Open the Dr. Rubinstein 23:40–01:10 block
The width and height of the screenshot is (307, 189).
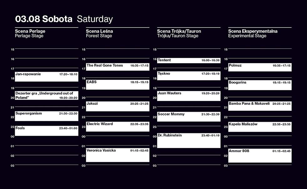[189, 140]
